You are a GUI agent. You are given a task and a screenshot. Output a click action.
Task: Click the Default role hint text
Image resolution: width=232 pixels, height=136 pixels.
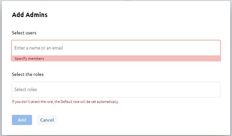(x=65, y=102)
